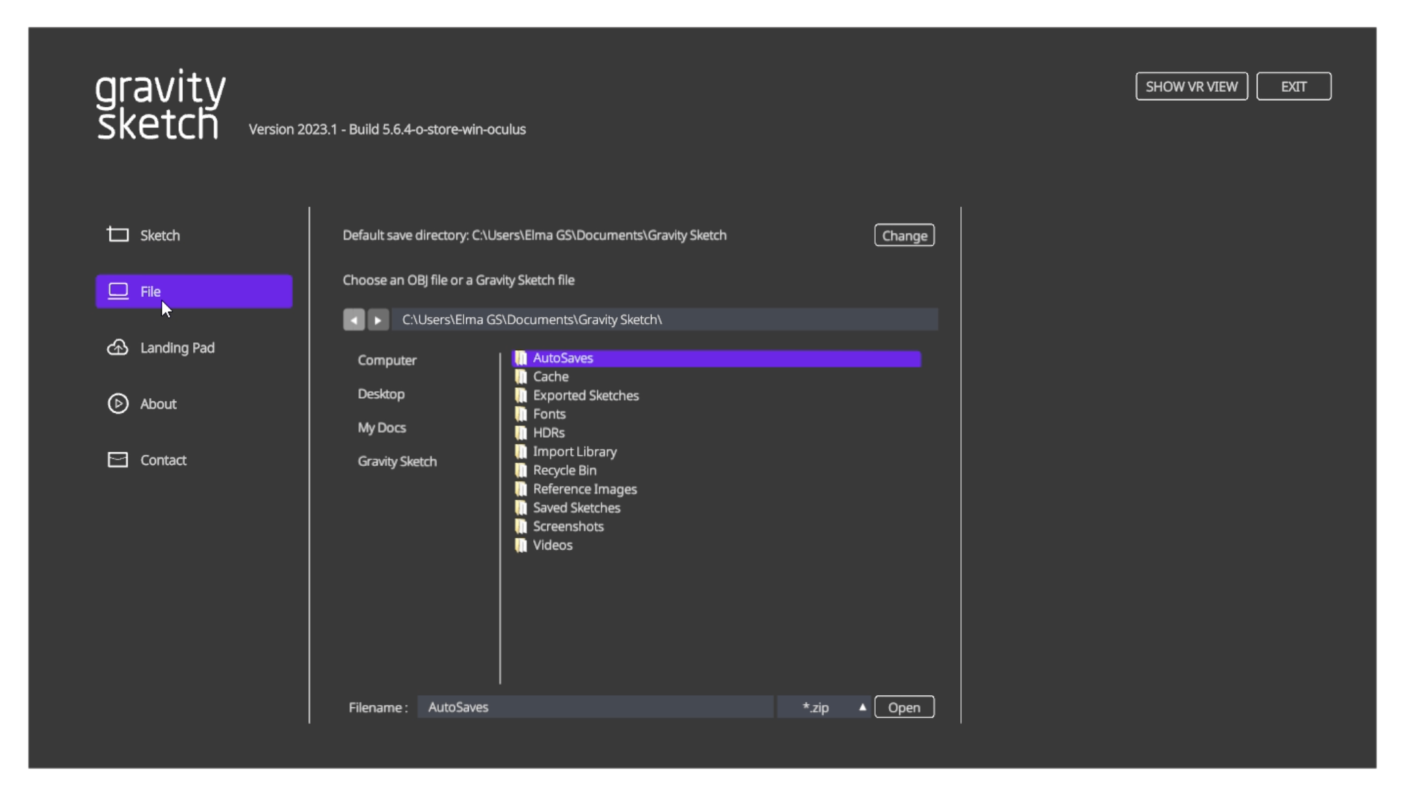Select the Exported Sketches folder name
This screenshot has height=790, width=1407.
[x=586, y=396]
